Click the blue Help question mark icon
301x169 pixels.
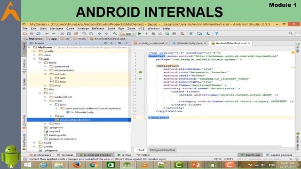(x=216, y=34)
